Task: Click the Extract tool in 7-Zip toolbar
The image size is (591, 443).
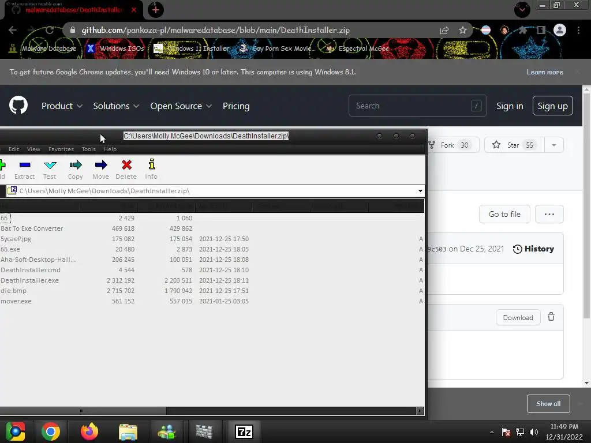Action: (24, 169)
